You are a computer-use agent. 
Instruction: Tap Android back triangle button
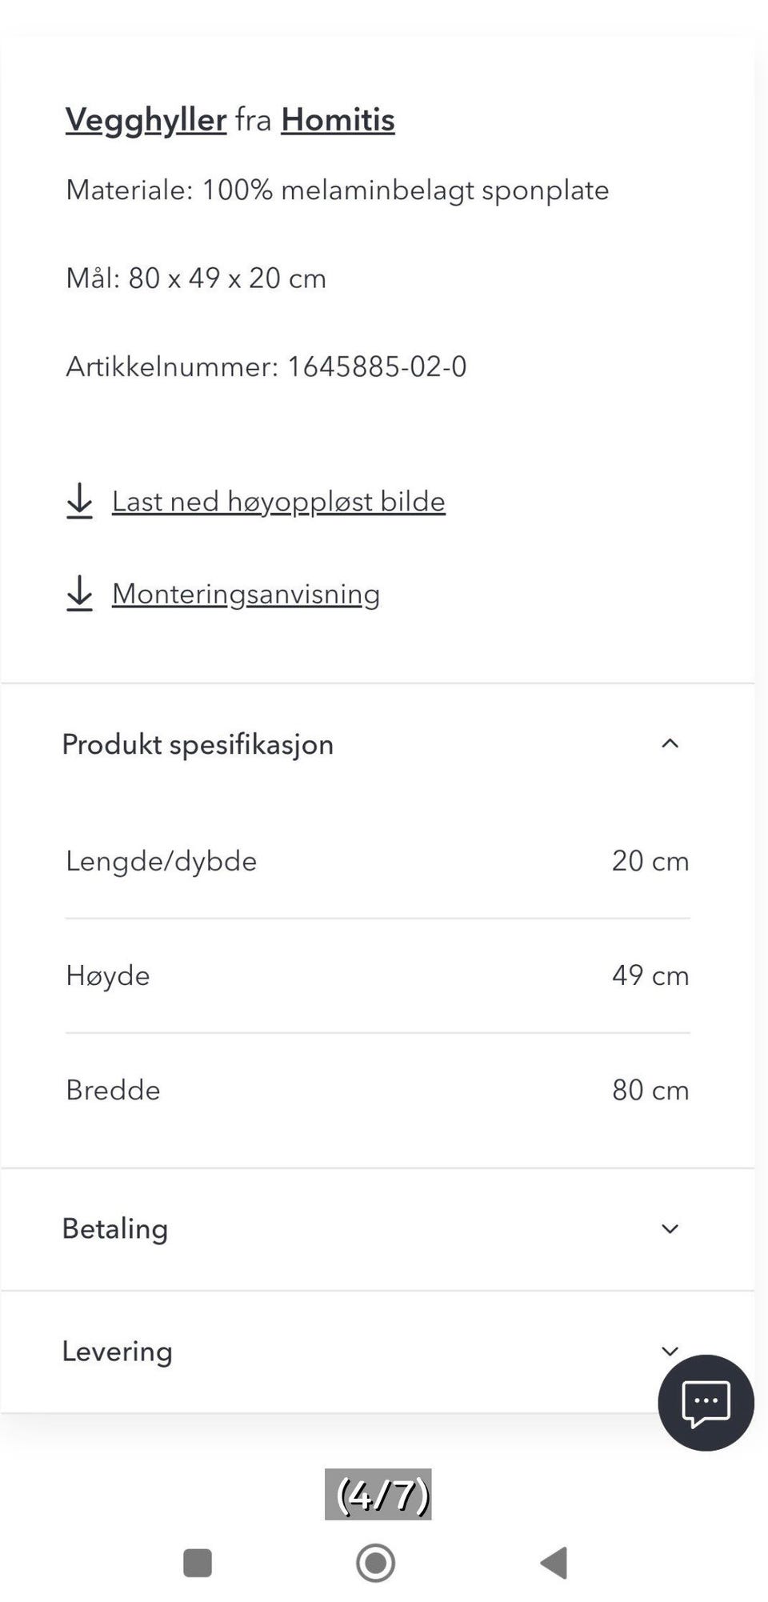click(554, 1562)
